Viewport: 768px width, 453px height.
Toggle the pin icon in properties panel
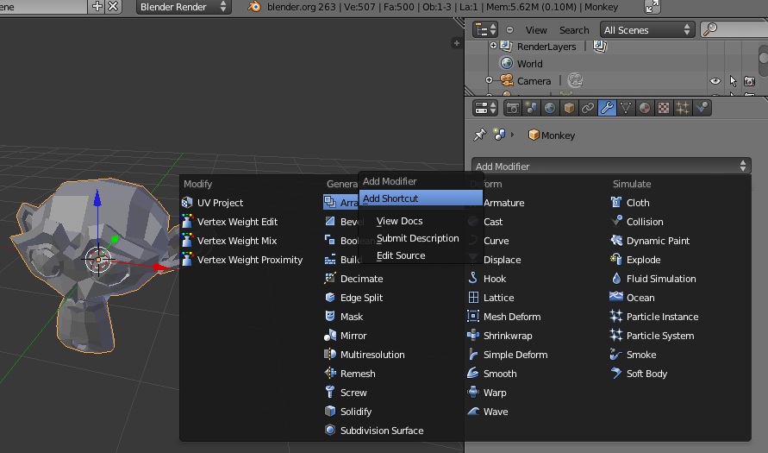pos(480,135)
